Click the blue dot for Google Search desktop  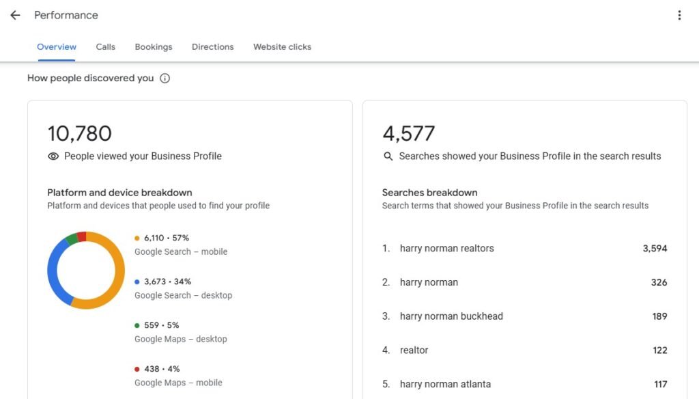137,281
